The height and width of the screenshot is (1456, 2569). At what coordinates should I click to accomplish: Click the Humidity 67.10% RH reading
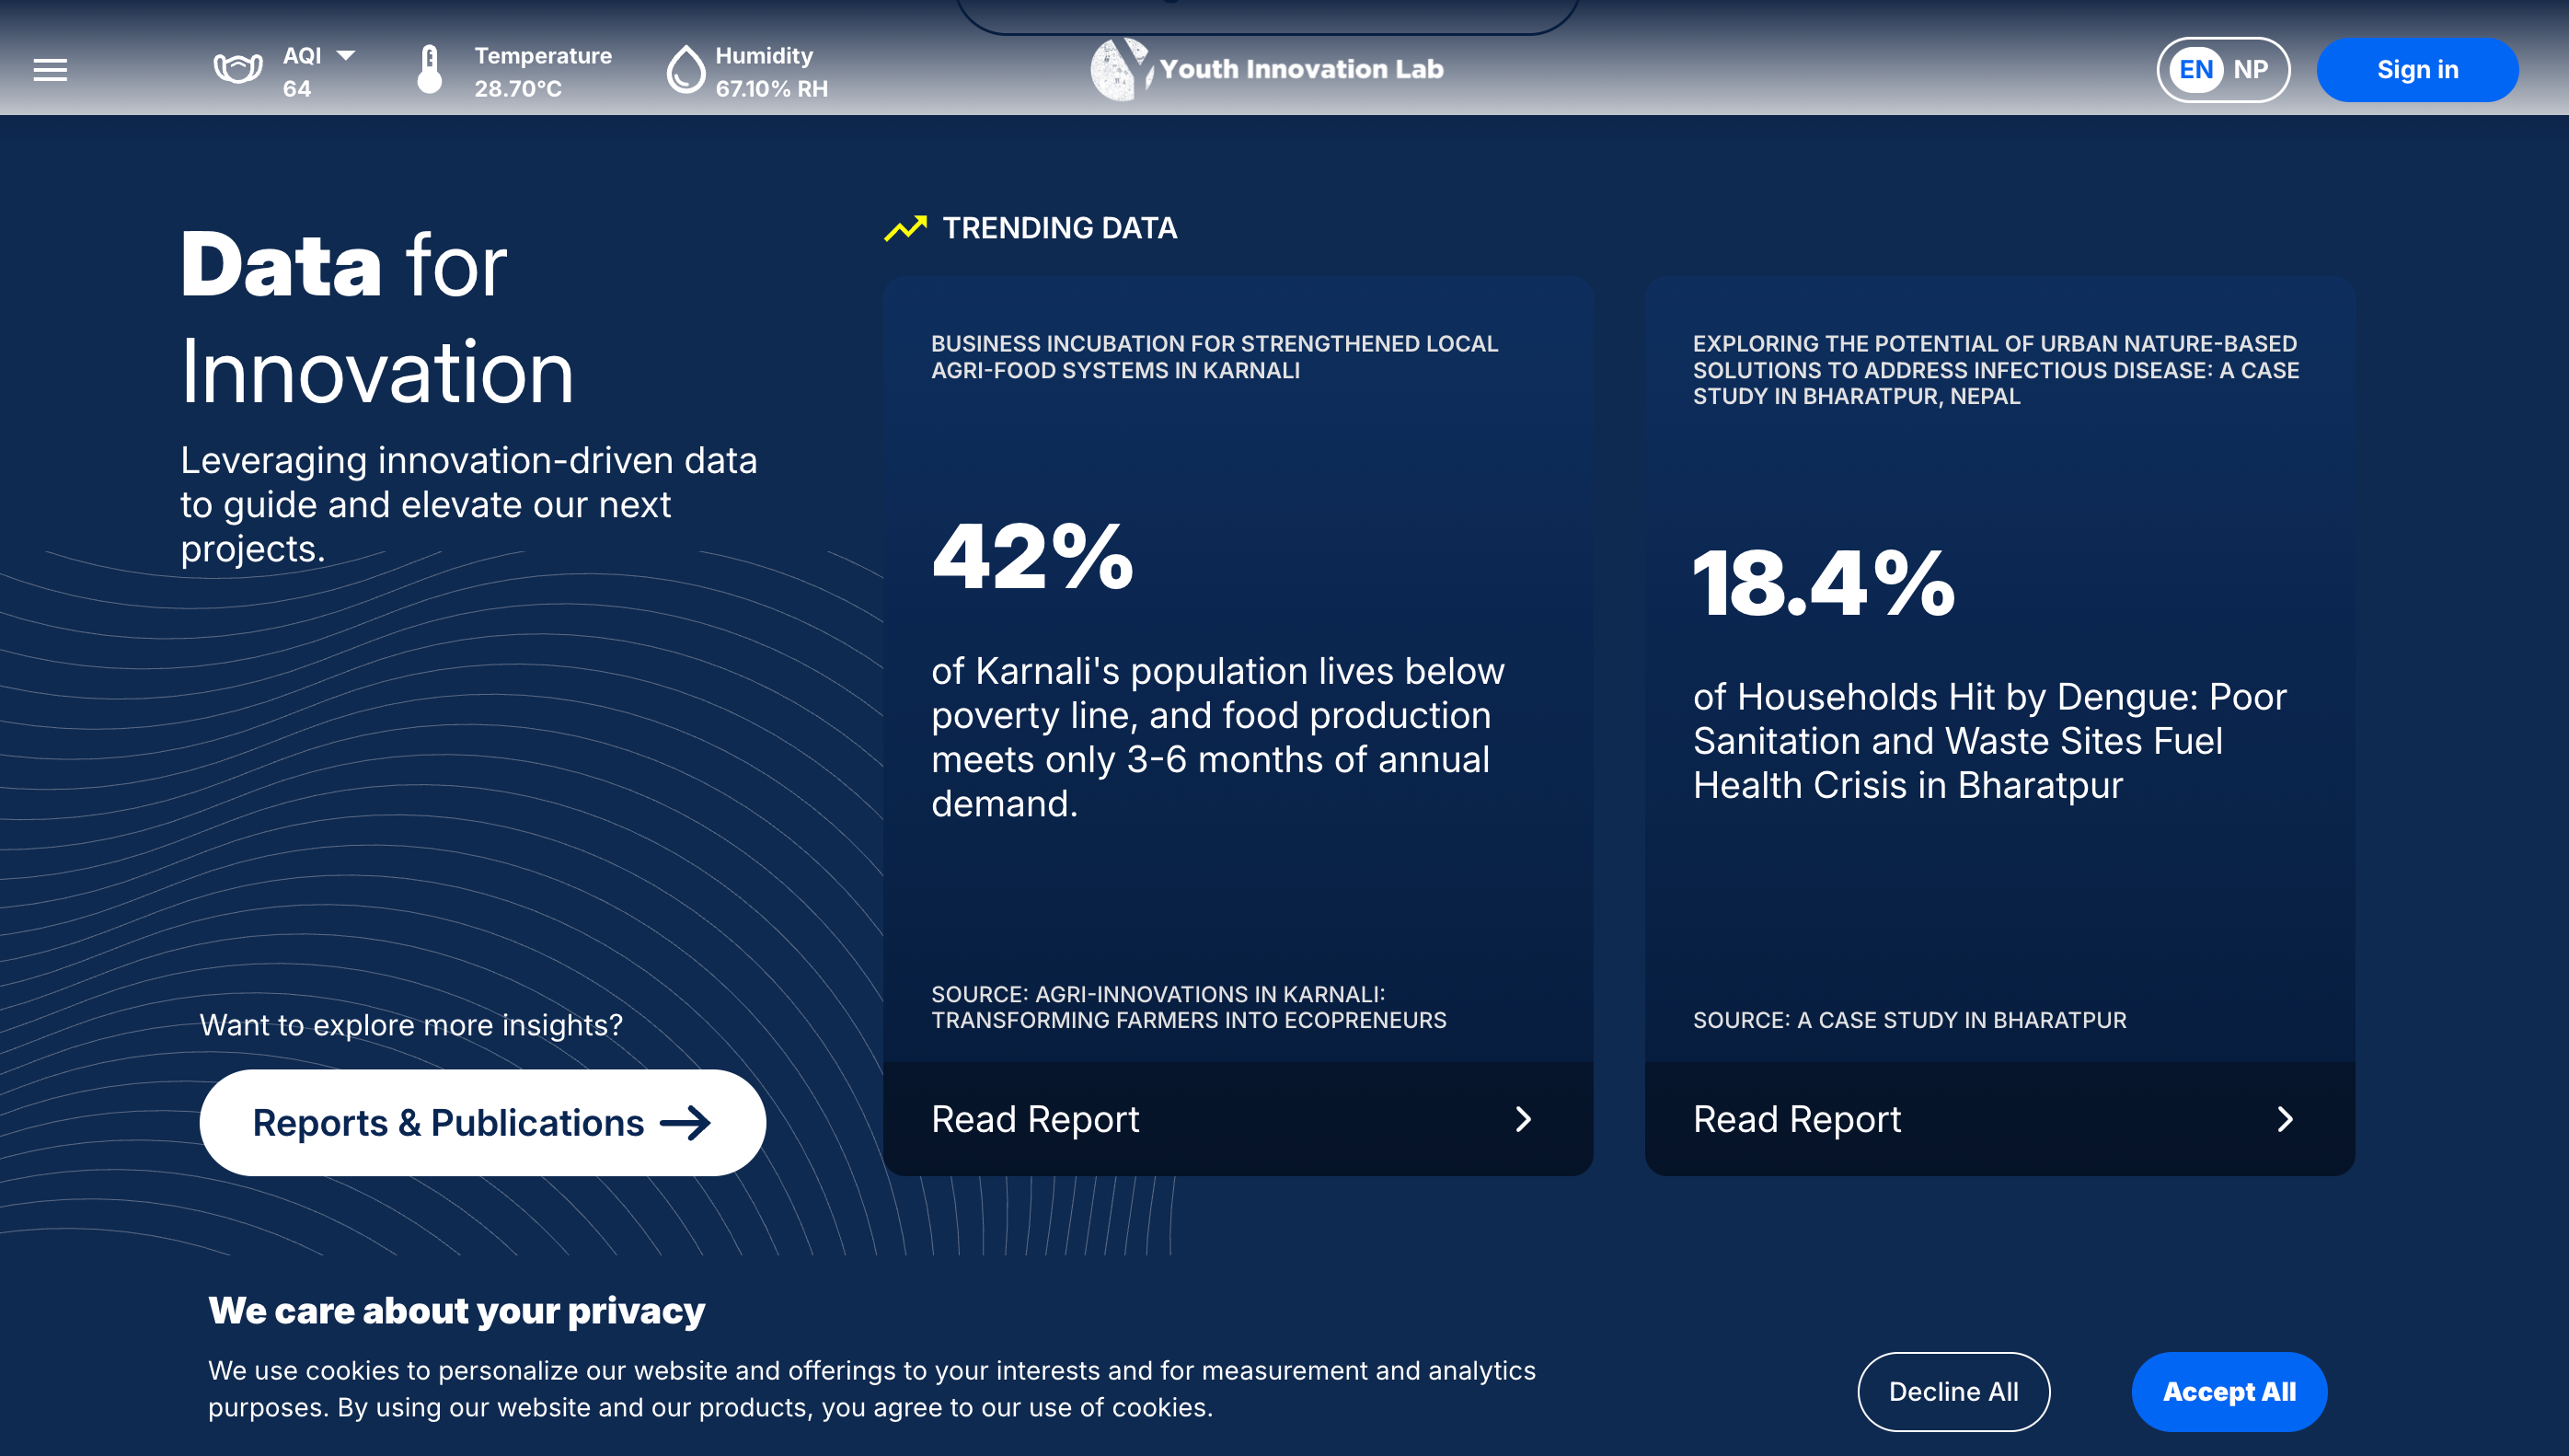[771, 72]
